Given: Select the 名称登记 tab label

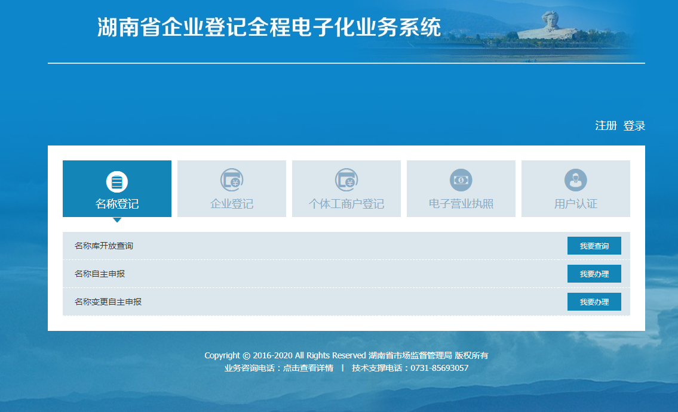Looking at the screenshot, I should tap(117, 204).
